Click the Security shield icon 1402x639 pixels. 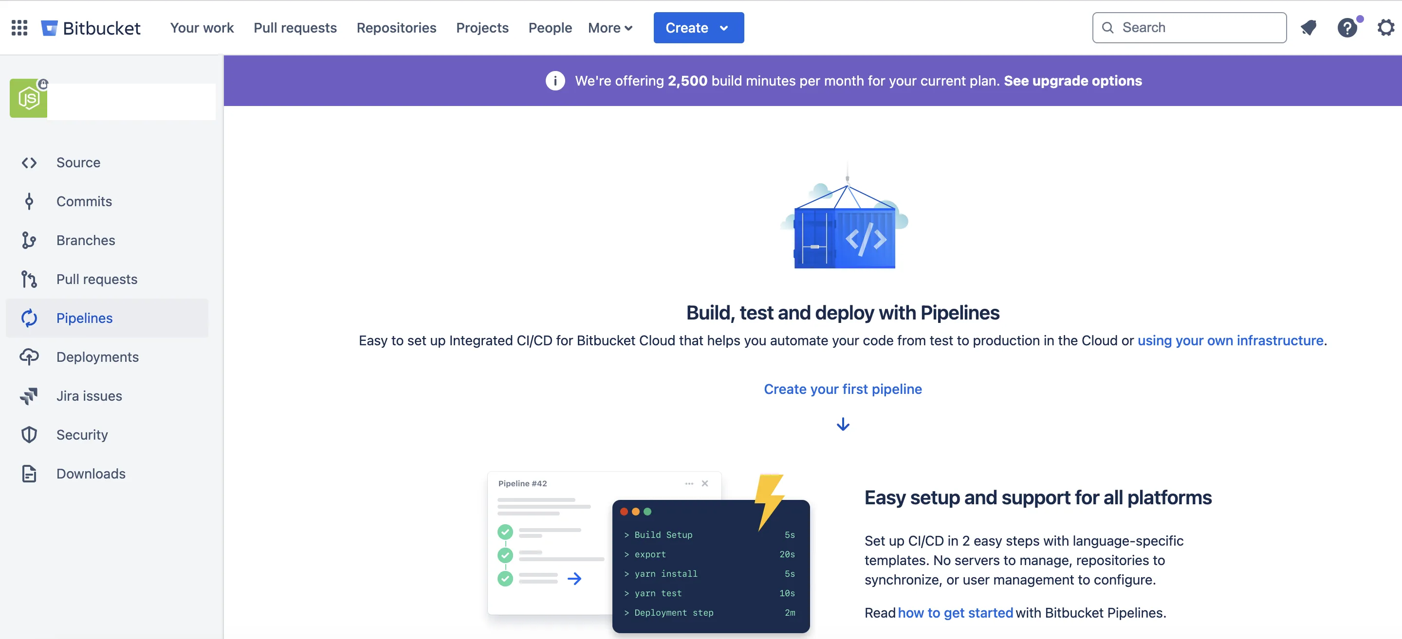[x=29, y=435]
